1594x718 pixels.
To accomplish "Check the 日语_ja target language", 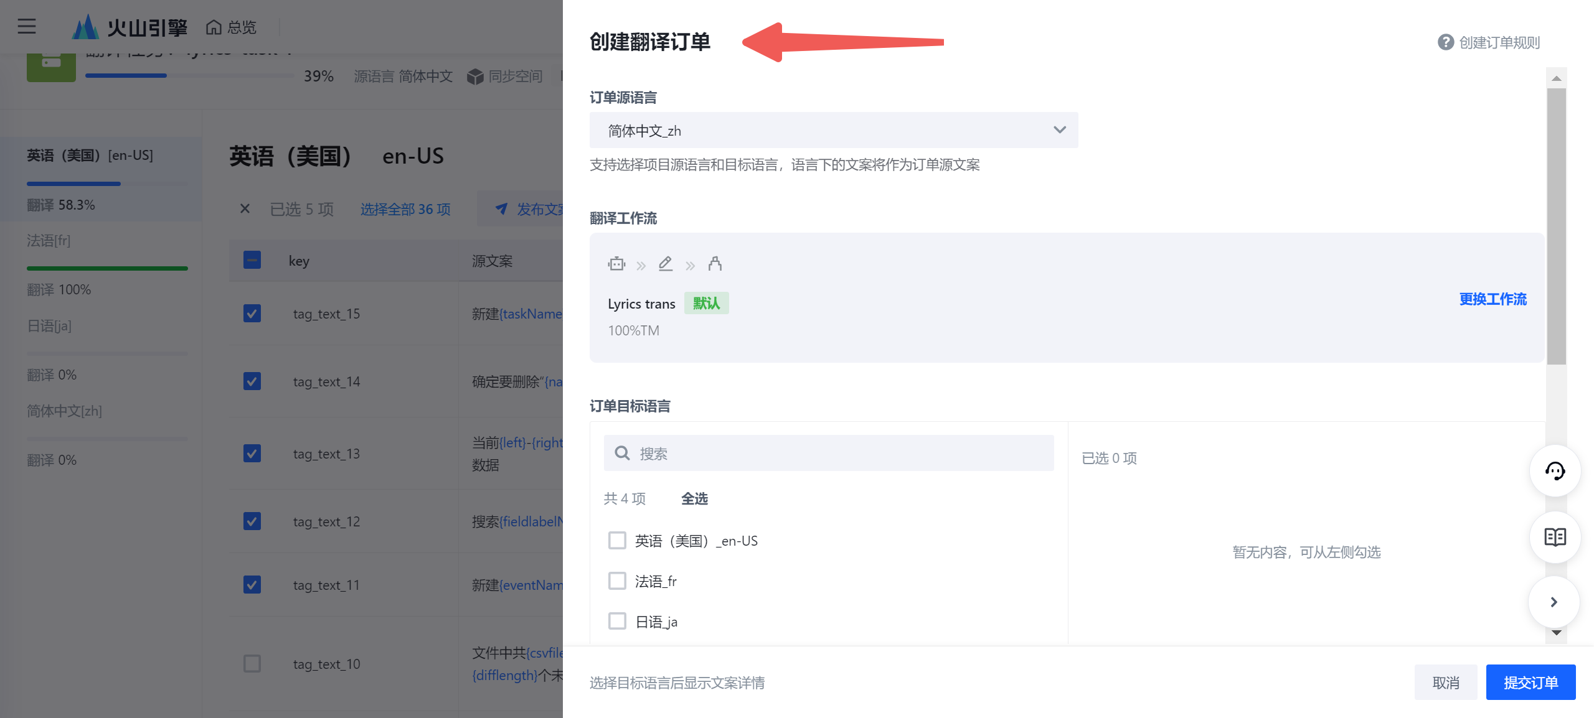I will pyautogui.click(x=617, y=621).
